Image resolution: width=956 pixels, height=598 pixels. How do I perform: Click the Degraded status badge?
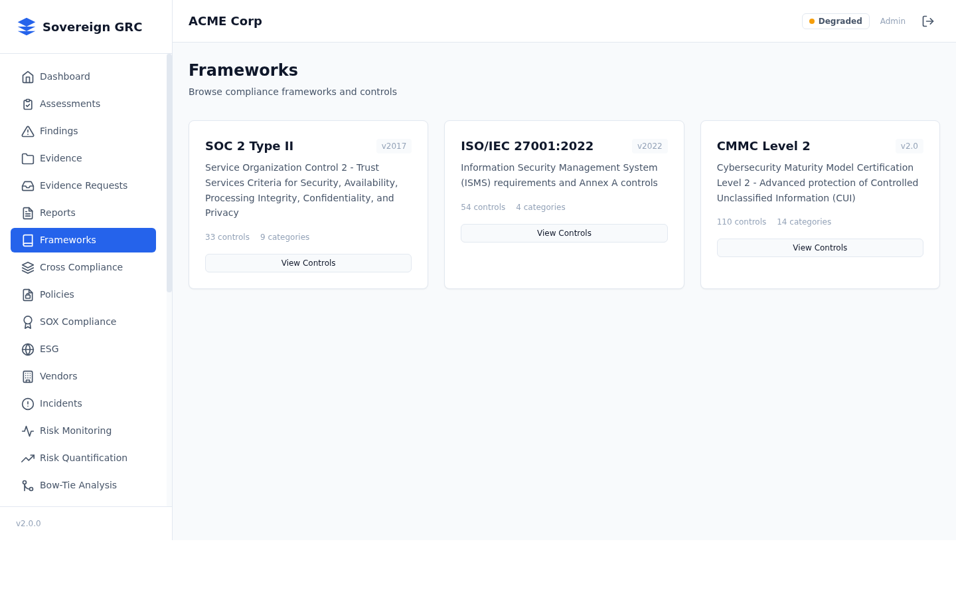[x=835, y=21]
